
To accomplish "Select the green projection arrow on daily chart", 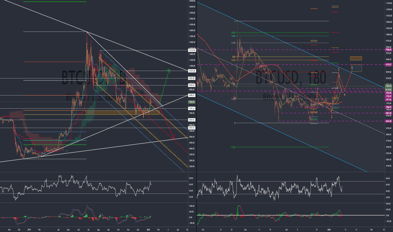I will (165, 86).
